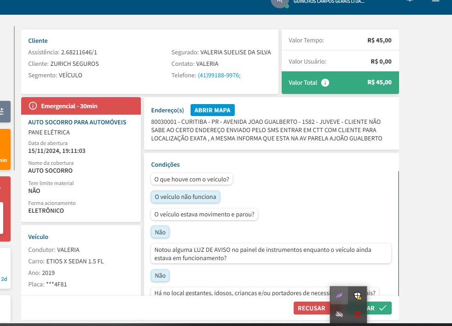The height and width of the screenshot is (326, 452).
Task: Click the green accept button checkmark
Action: (382, 309)
